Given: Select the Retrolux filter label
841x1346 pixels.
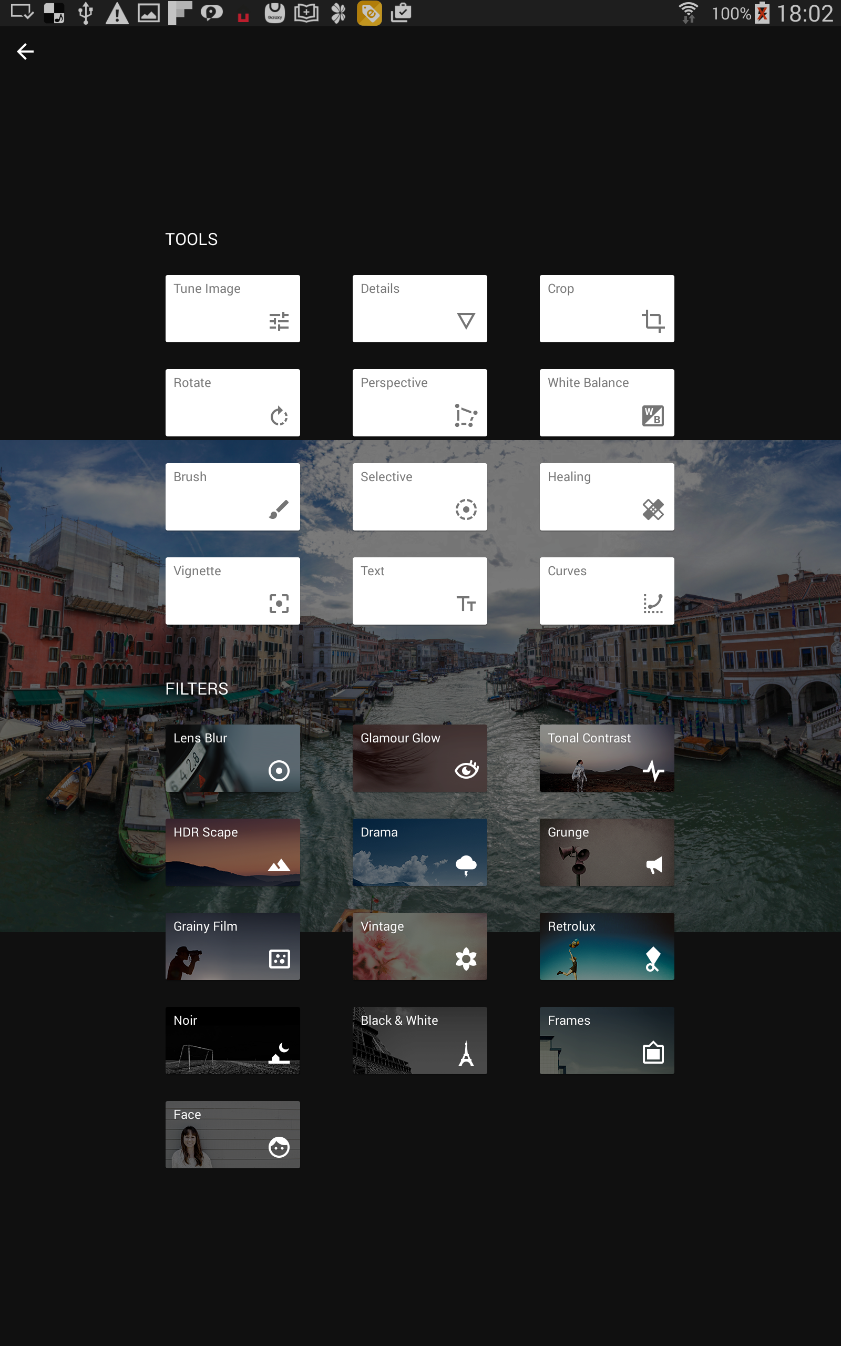Looking at the screenshot, I should point(571,926).
